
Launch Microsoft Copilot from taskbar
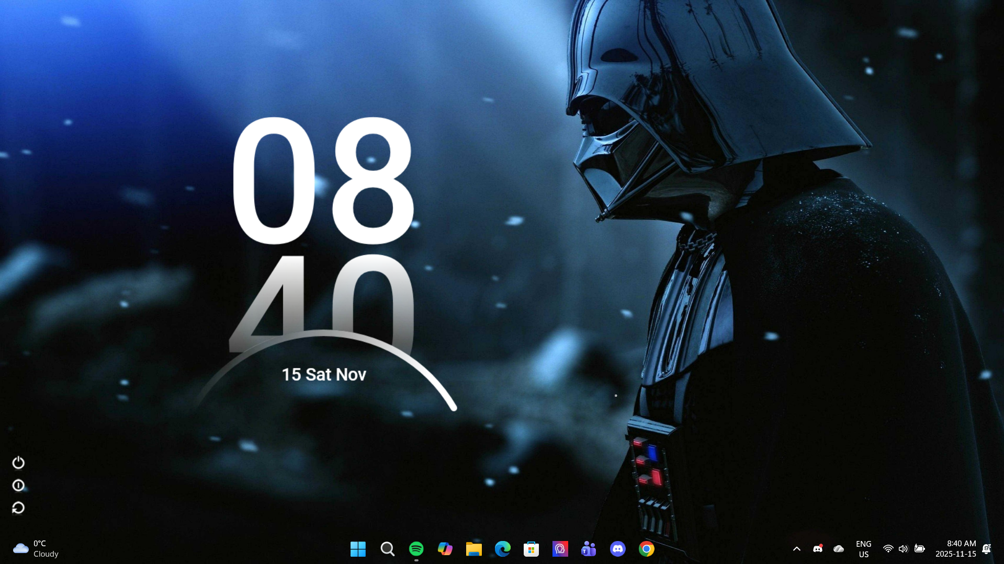pos(445,549)
